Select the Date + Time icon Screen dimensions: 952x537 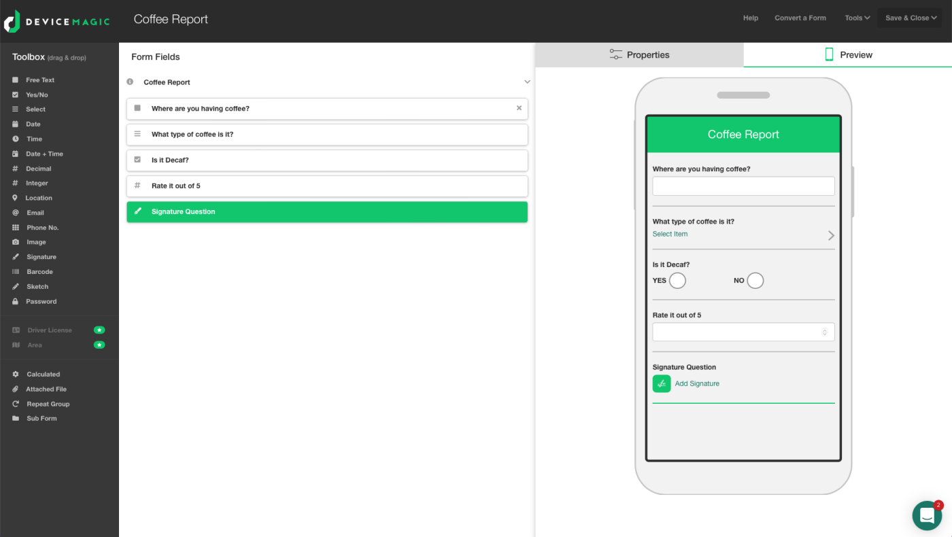click(15, 154)
